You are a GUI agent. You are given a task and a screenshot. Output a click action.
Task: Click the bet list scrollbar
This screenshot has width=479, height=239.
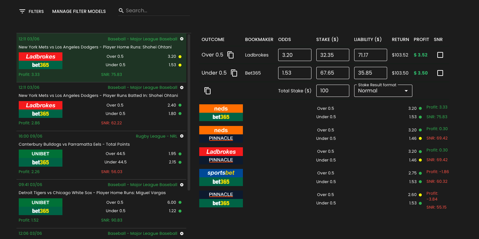pyautogui.click(x=189, y=112)
